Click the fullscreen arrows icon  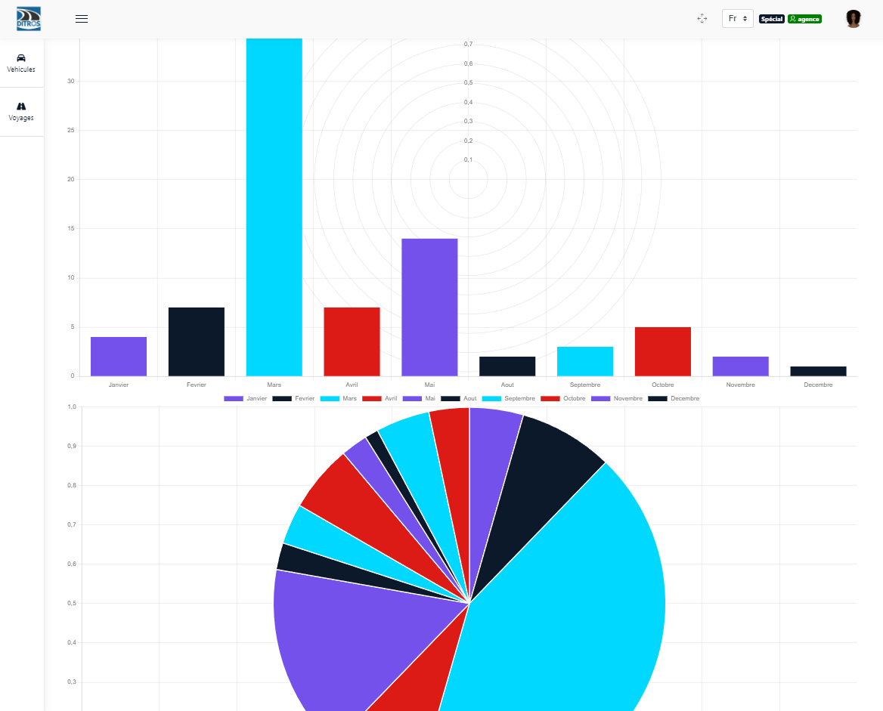(702, 19)
